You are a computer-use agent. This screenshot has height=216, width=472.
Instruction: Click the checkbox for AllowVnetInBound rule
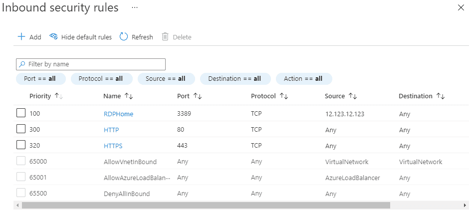click(x=21, y=161)
